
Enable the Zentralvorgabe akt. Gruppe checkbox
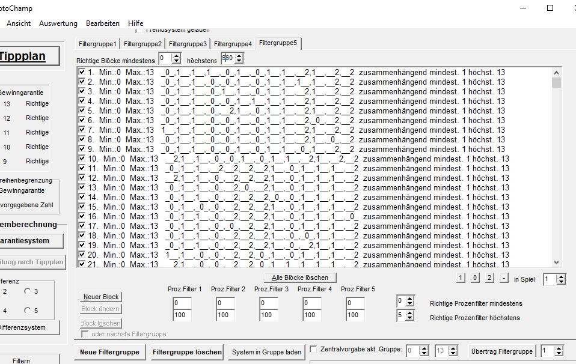(x=313, y=348)
